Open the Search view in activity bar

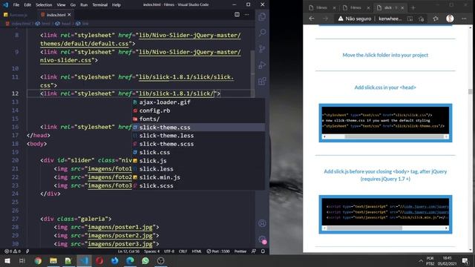click(x=262, y=33)
